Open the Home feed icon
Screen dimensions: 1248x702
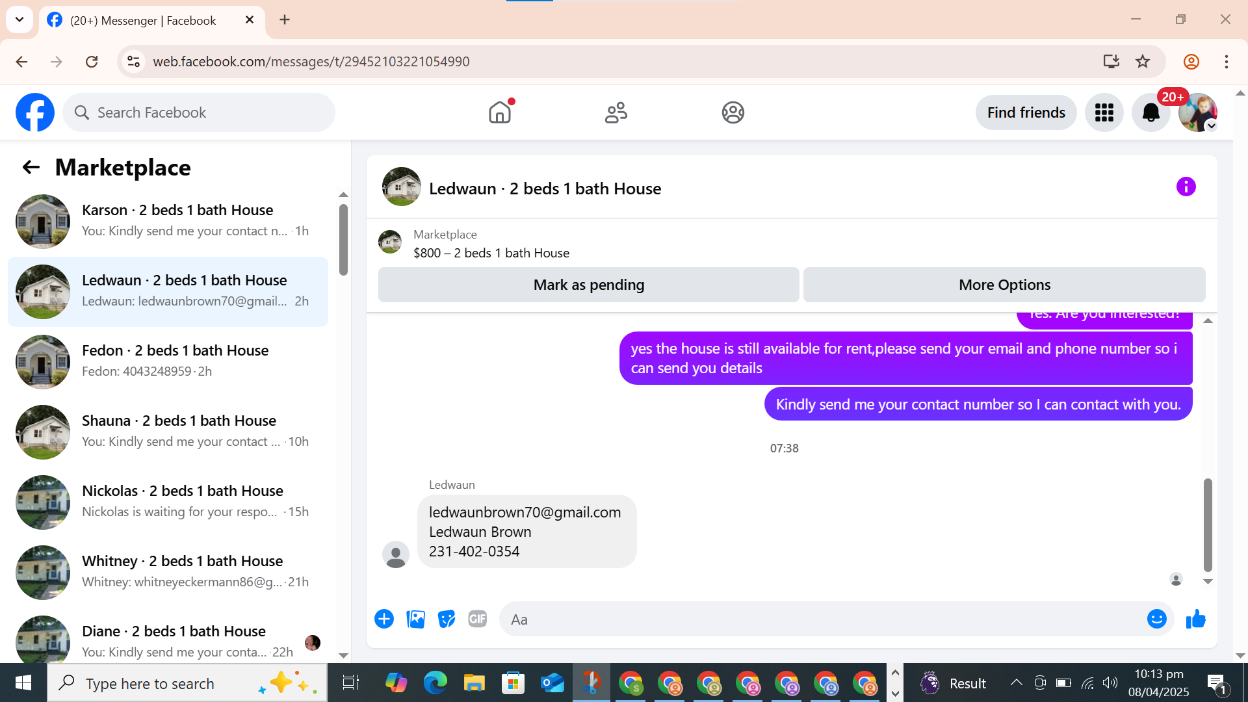[x=500, y=112]
